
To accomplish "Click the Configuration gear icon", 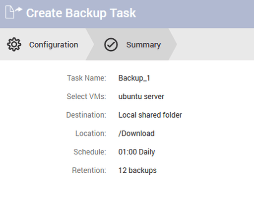I will 14,44.
